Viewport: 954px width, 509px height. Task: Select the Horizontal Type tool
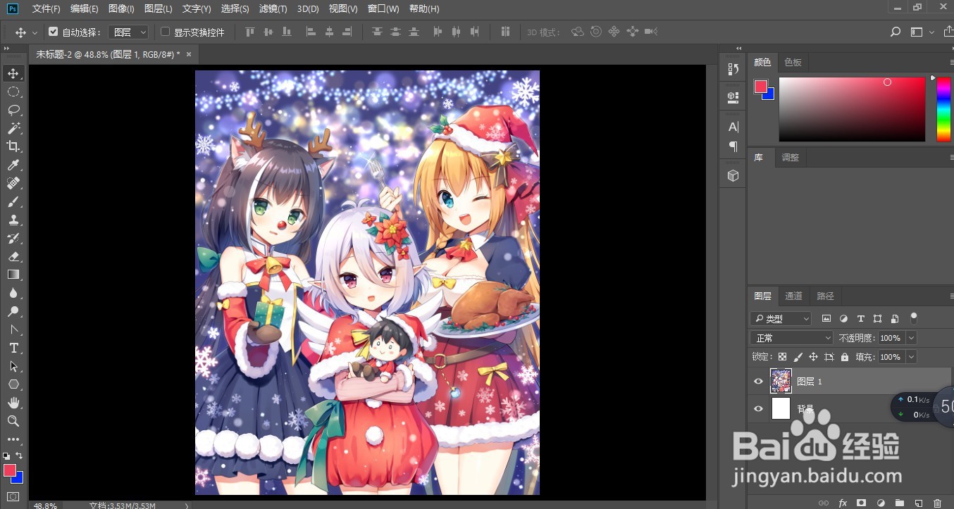coord(13,348)
